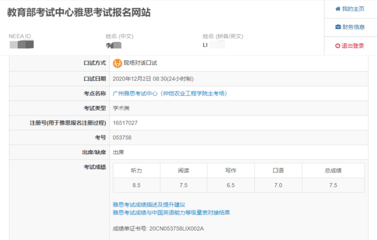Click the 口试方式 row label

tap(95, 63)
